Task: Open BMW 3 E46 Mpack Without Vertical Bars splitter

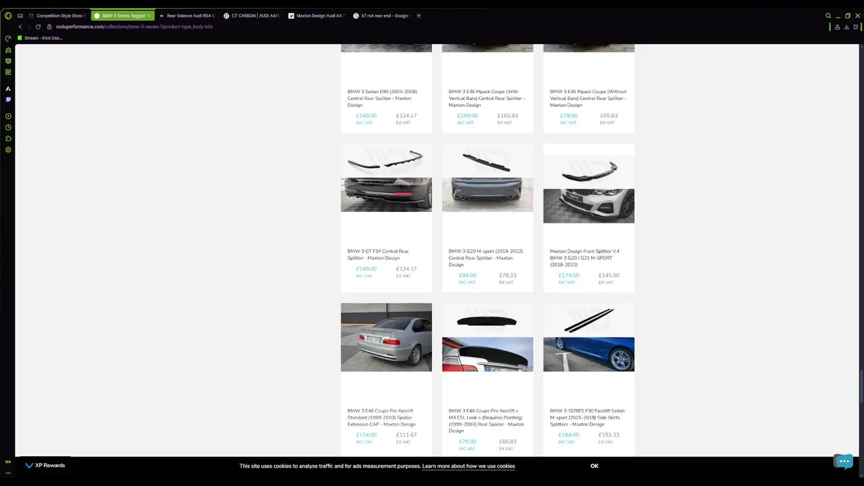Action: pos(588,99)
